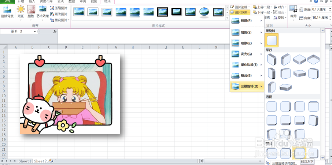Click 压缩图片 compress pictures
332x165 pixels.
click(59, 8)
